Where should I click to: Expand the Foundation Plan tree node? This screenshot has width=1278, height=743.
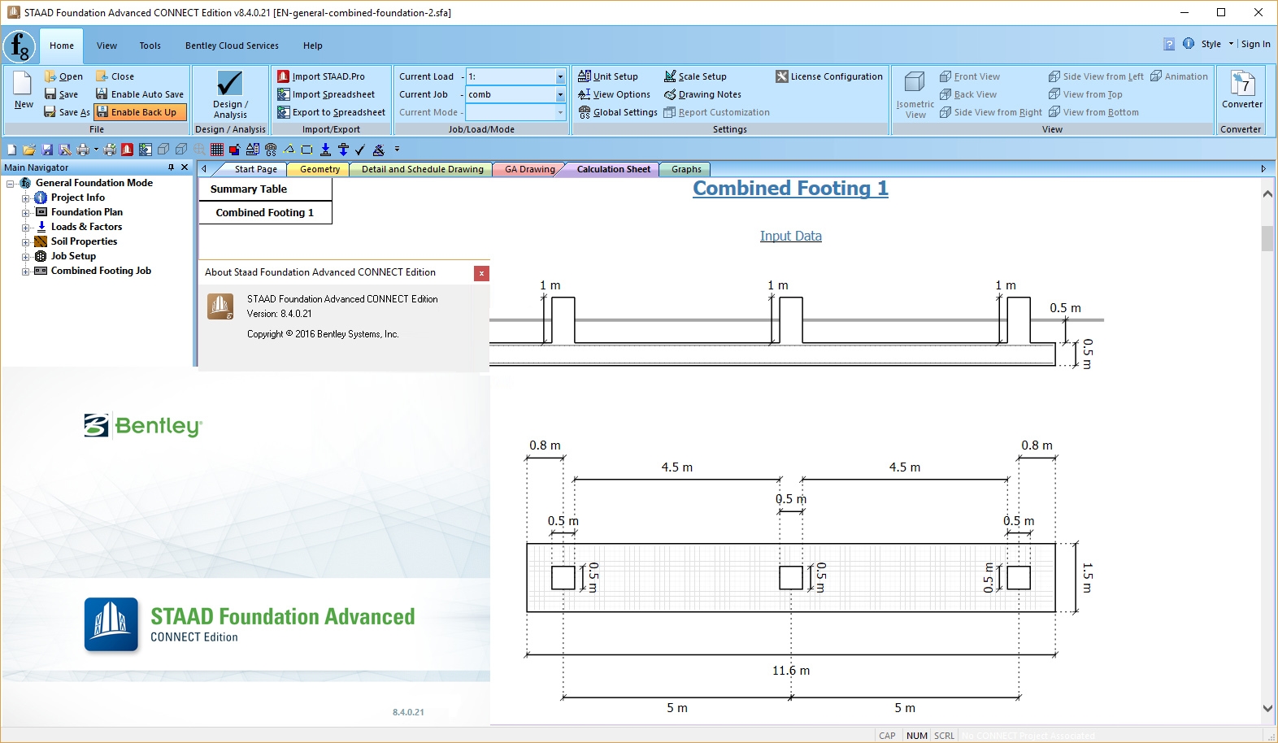click(x=26, y=212)
